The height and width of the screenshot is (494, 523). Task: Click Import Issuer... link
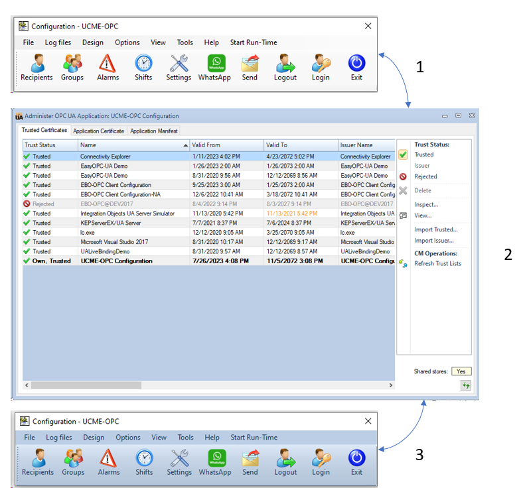pyautogui.click(x=434, y=241)
